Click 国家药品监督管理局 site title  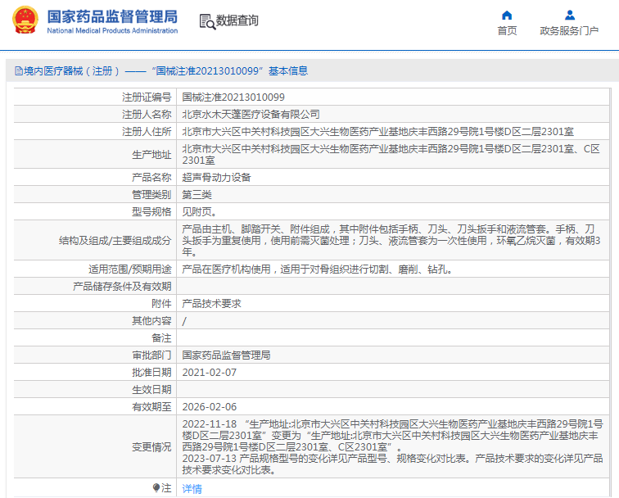[112, 17]
